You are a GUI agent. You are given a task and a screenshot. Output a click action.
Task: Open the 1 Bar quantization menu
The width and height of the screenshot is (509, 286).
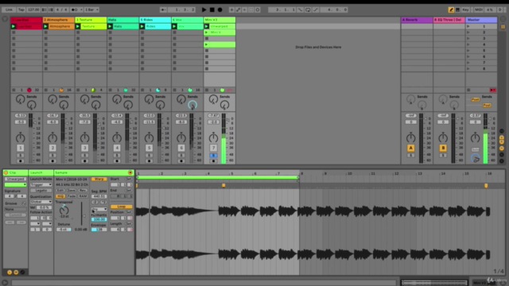click(x=92, y=10)
